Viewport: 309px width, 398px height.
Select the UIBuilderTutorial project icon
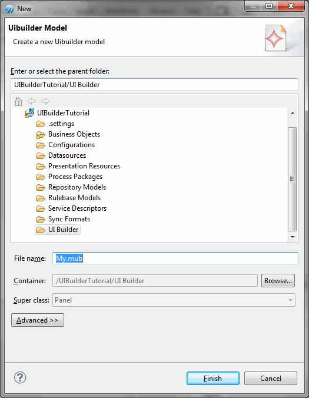pos(29,113)
